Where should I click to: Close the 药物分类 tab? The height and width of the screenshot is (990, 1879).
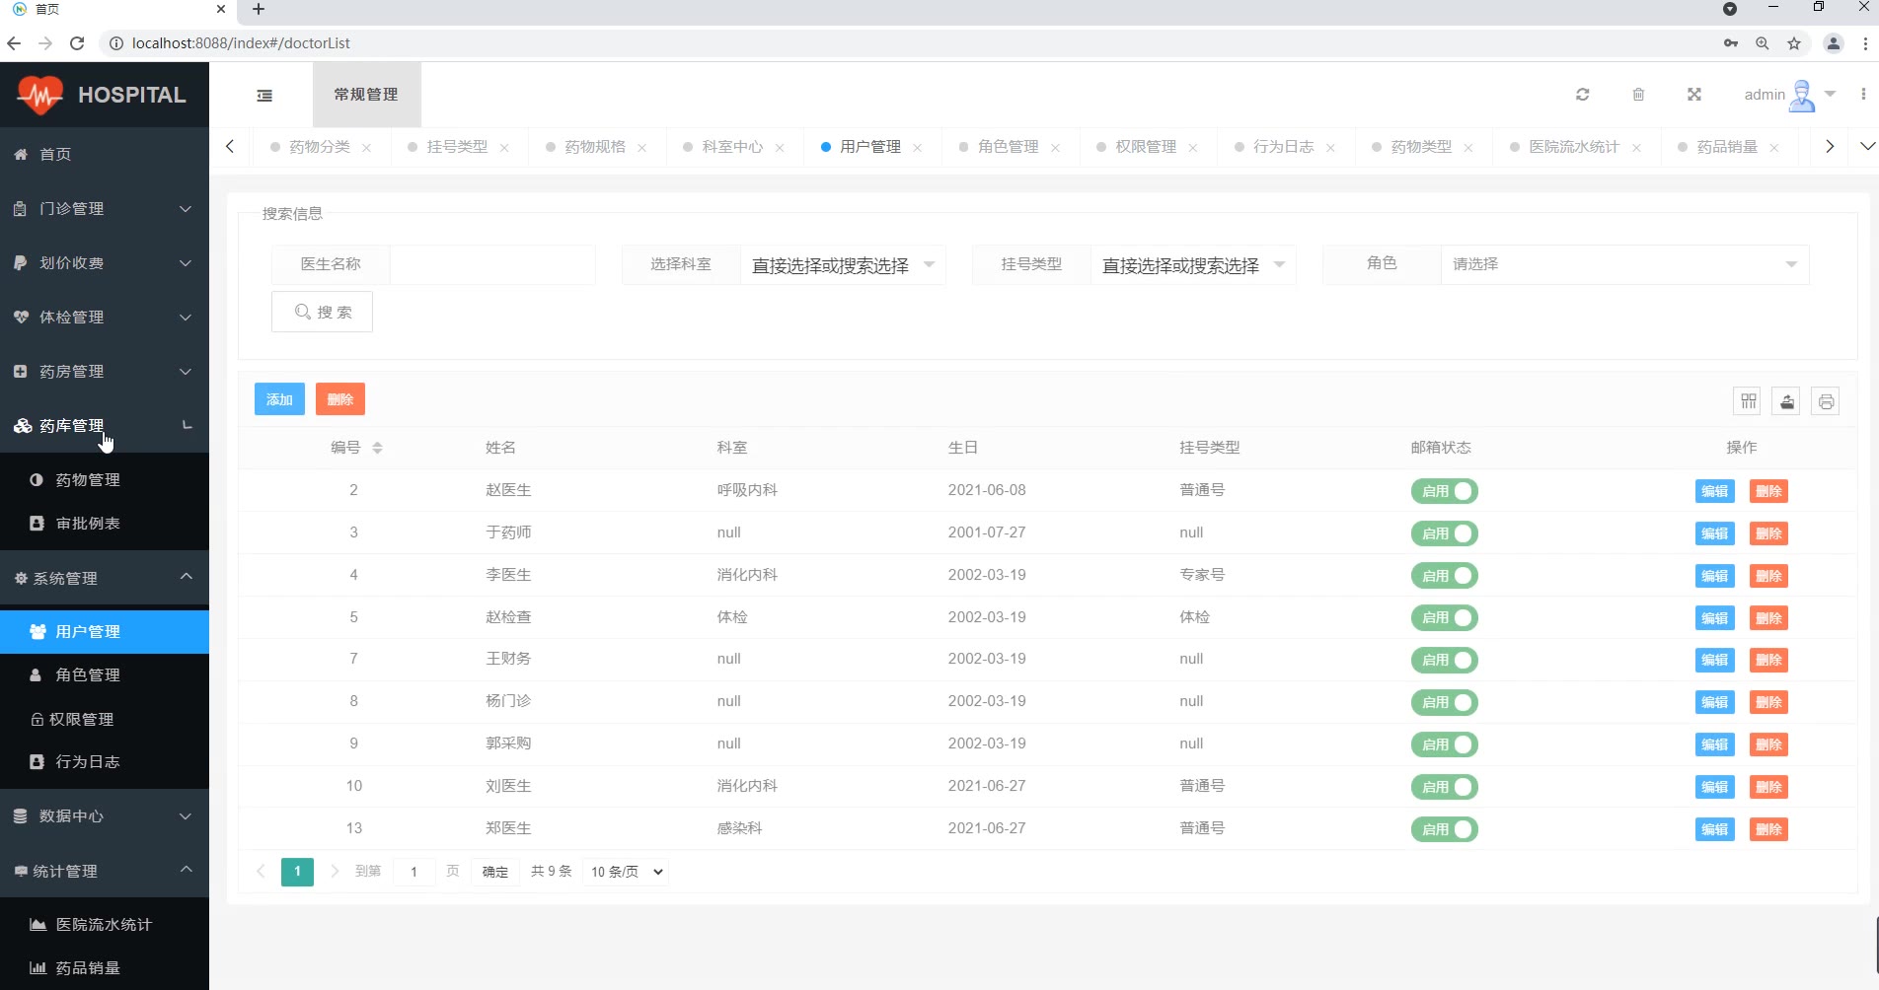pyautogui.click(x=367, y=148)
